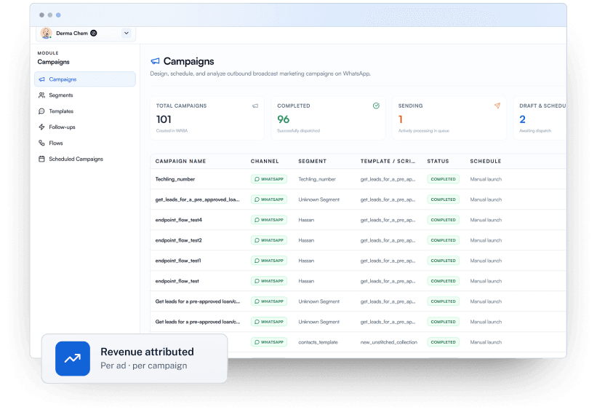Click the Completed status in the endpoint_flow_test4 row

pos(443,221)
